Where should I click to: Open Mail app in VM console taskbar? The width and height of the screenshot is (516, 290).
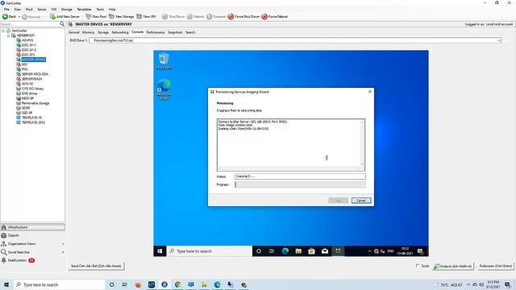(x=325, y=251)
